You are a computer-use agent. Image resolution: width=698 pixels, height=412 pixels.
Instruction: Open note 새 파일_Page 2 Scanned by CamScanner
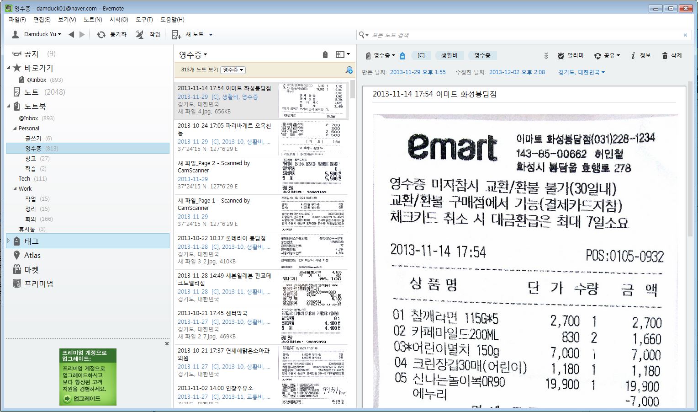[261, 176]
